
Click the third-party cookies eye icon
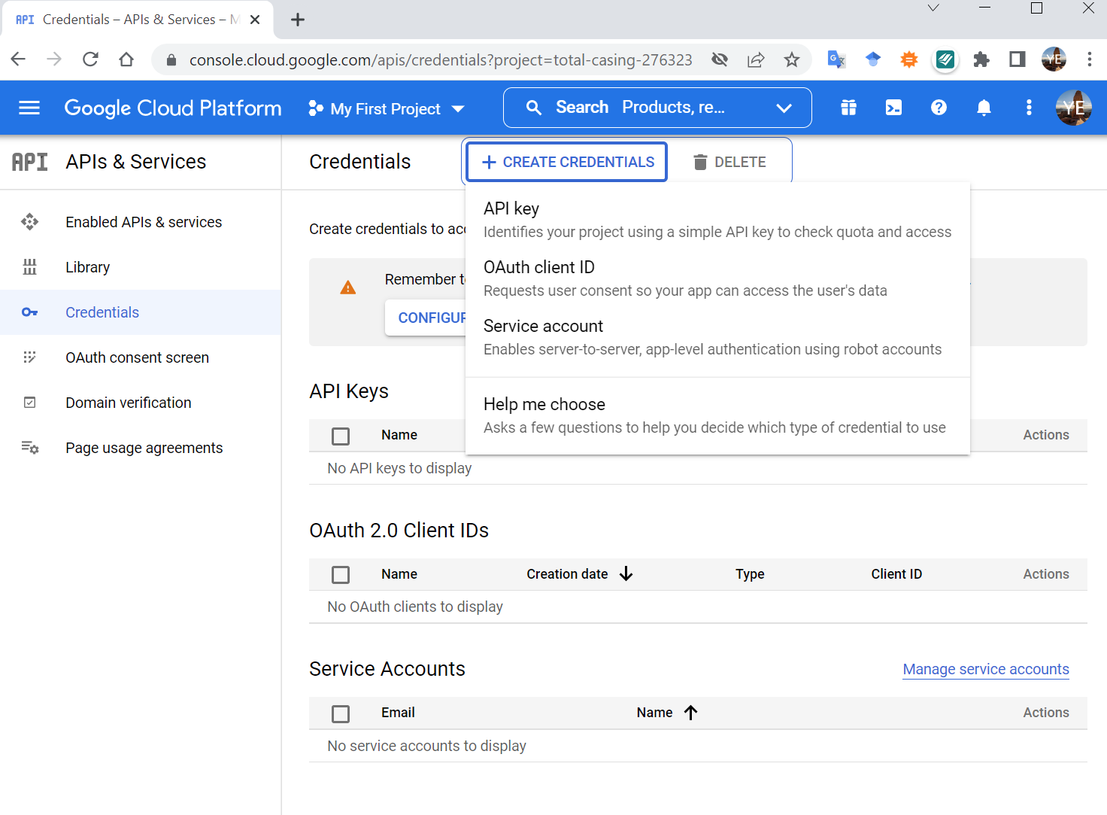720,59
